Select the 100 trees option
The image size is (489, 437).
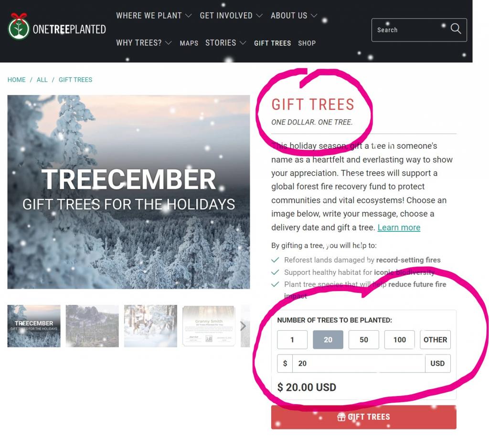pos(400,340)
